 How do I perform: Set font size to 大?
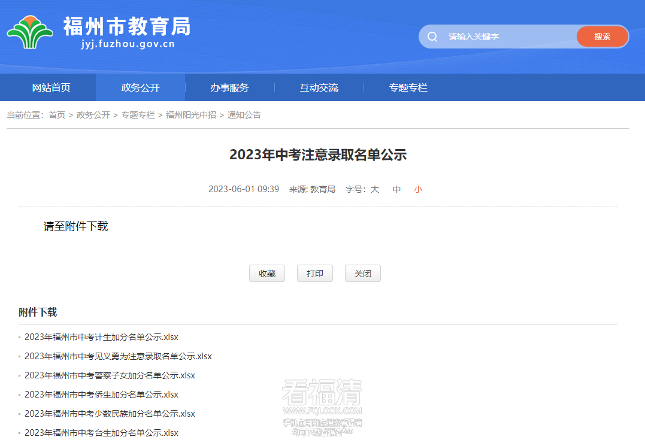[x=374, y=189]
